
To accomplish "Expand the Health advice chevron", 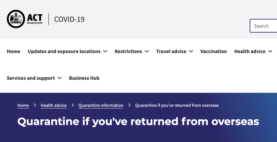I will coord(270,51).
